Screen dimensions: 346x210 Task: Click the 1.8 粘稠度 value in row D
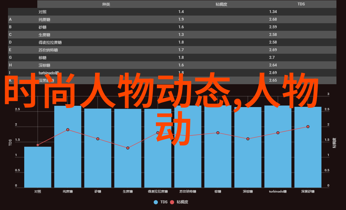pos(181,42)
